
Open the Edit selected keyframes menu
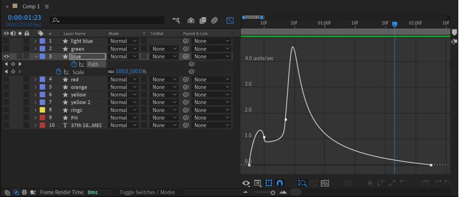(370, 183)
